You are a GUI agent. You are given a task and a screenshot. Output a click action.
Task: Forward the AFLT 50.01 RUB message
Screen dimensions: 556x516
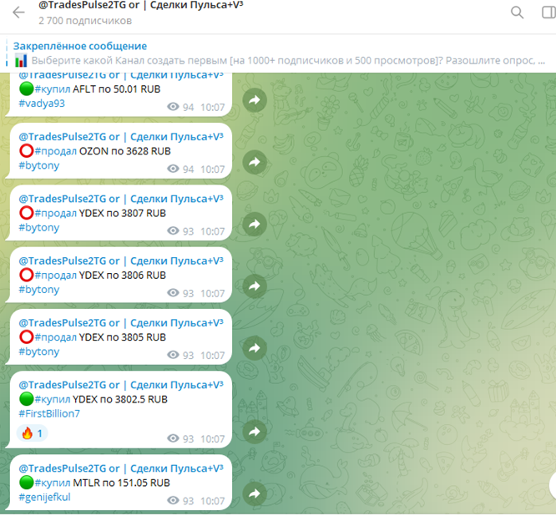(x=255, y=100)
